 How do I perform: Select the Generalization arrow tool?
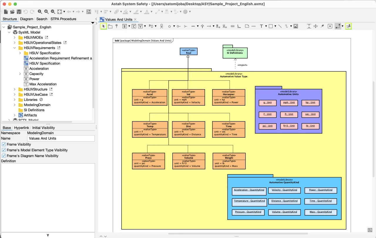[x=202, y=26]
